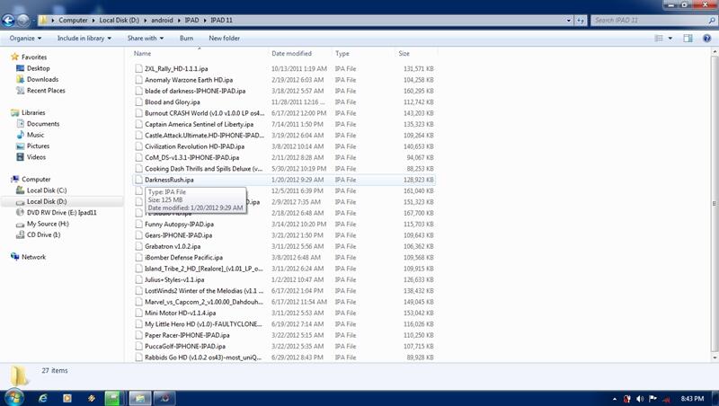
Task: Toggle the preview pane
Action: point(688,38)
